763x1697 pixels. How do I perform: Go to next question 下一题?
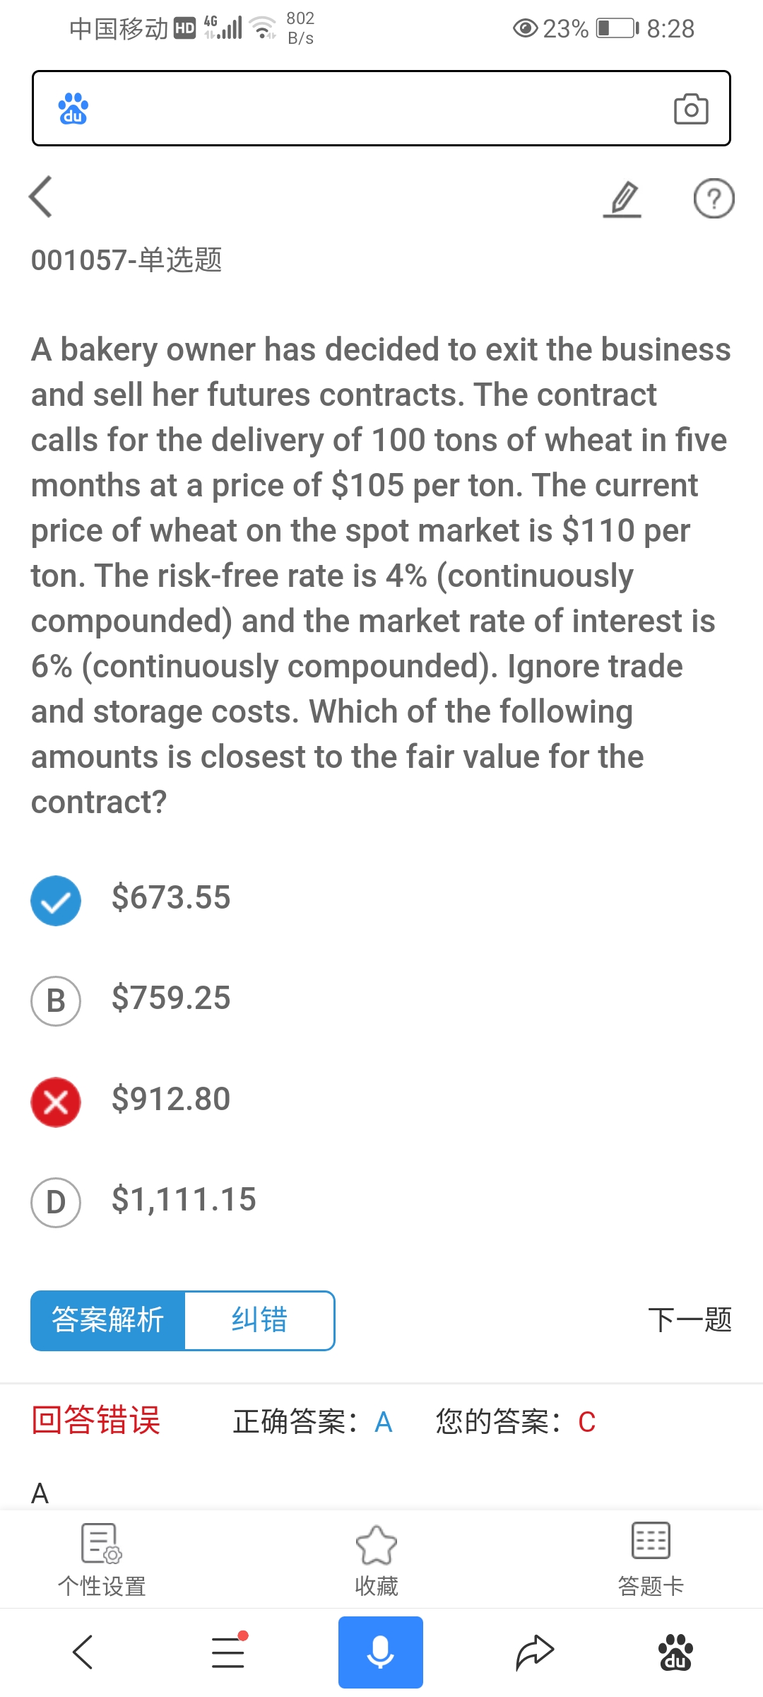[690, 1320]
